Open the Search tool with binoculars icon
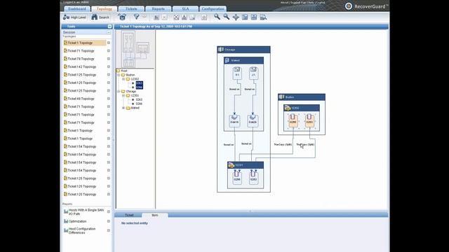Screen dimensions: 449x252 click(x=100, y=17)
